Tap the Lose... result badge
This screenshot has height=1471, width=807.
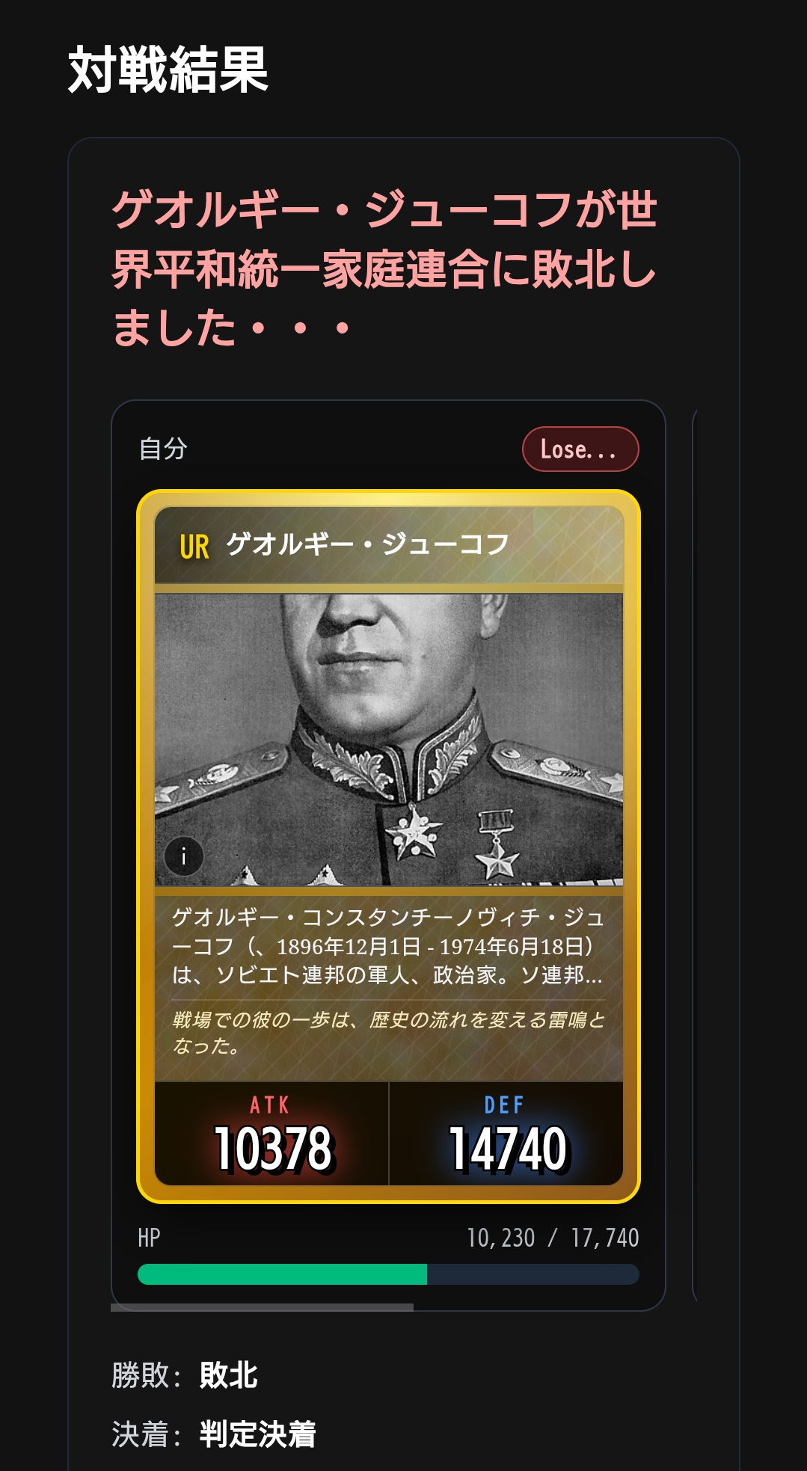click(x=580, y=449)
